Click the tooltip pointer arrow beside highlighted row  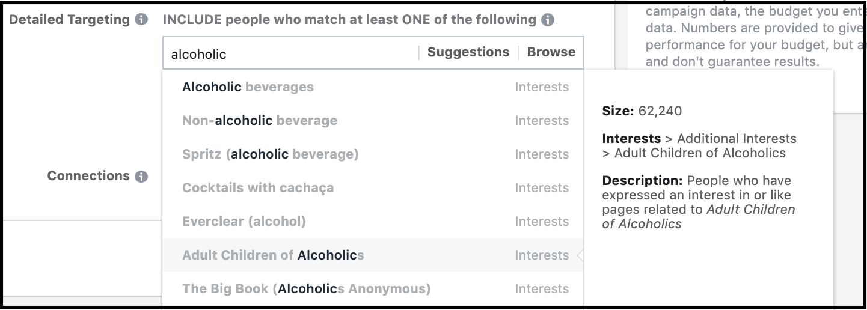pyautogui.click(x=580, y=255)
